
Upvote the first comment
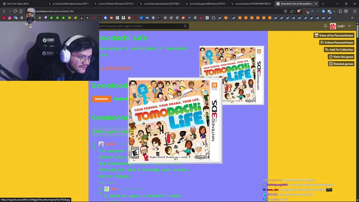94,144
